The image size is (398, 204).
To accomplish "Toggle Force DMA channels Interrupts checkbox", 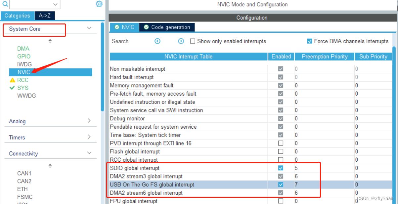I will tap(310, 41).
